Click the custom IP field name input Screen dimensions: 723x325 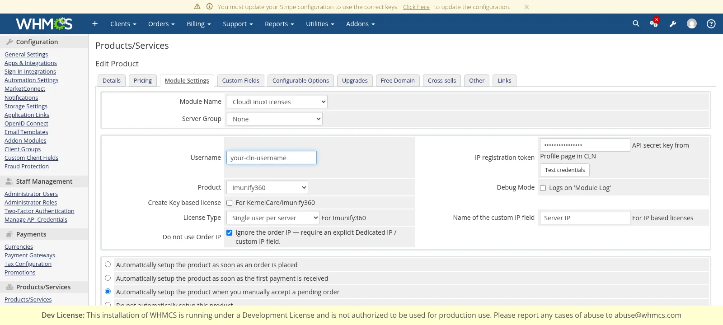coord(585,218)
